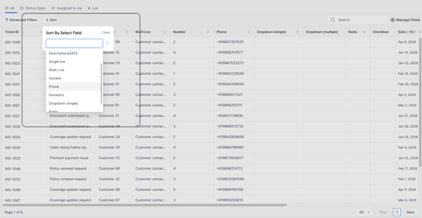
Task: Click sort icon in Number column header
Action: (208, 32)
